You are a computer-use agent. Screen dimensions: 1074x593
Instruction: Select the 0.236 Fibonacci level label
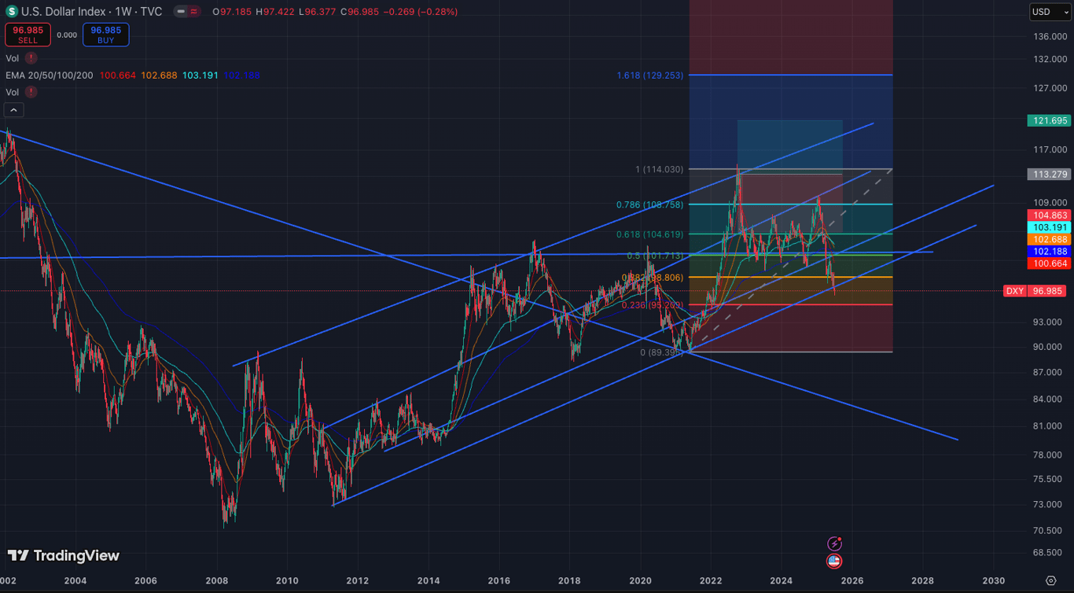pos(653,305)
